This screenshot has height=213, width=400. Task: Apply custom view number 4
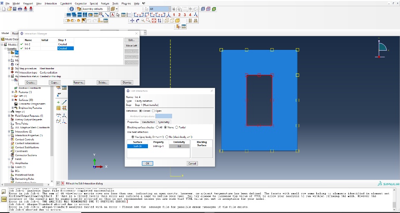point(190,15)
